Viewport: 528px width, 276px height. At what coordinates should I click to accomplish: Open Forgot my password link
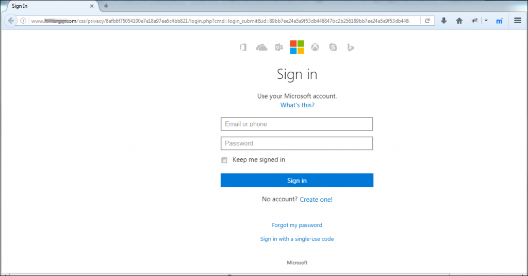coord(297,225)
